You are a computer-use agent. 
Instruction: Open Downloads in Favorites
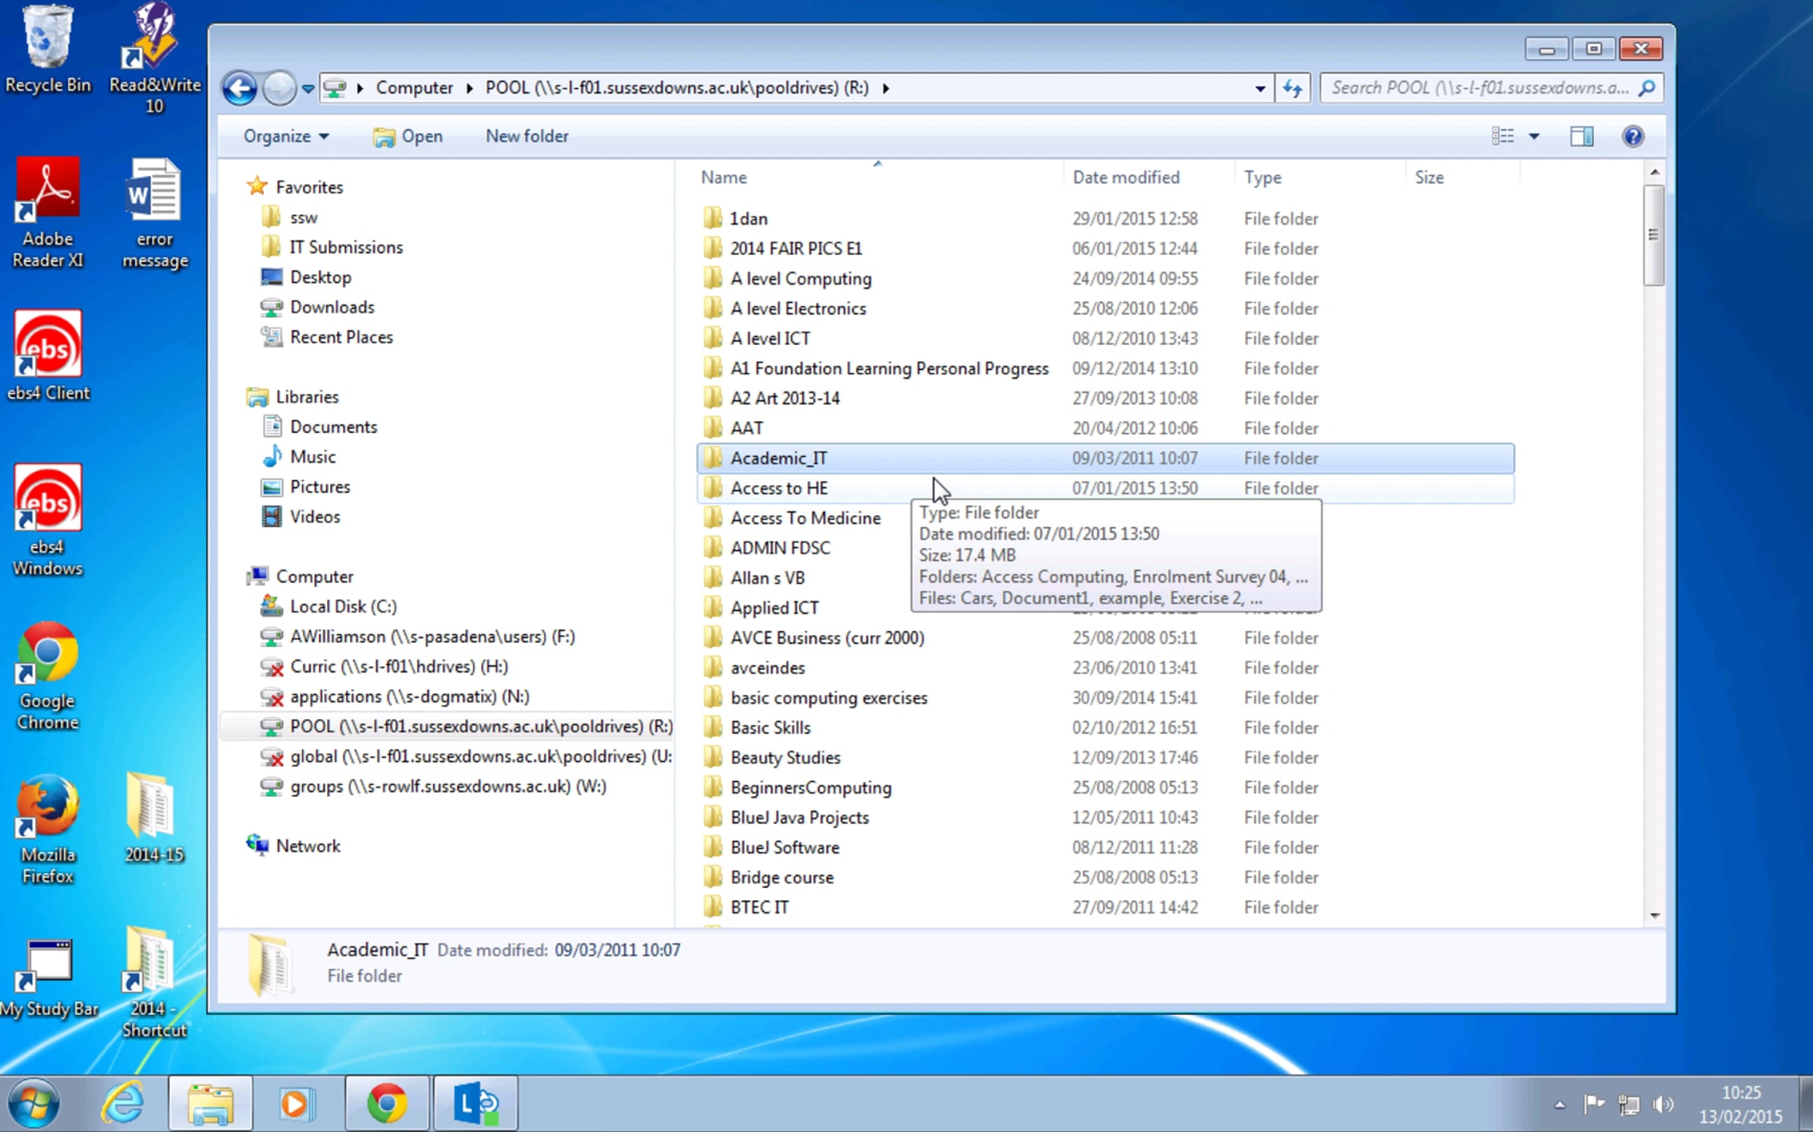click(x=332, y=307)
